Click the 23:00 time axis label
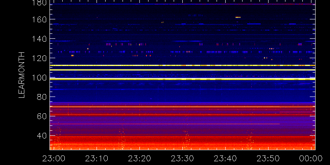 point(54,158)
